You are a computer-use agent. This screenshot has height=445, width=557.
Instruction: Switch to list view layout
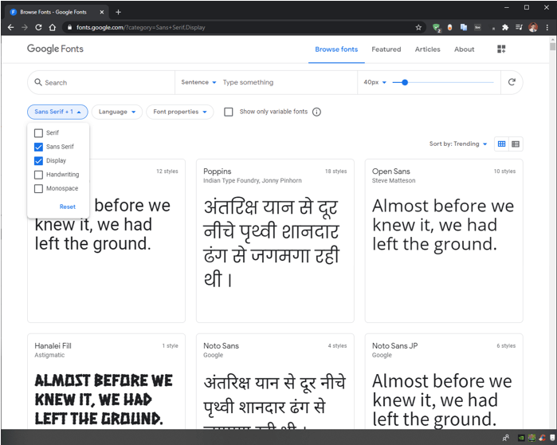tap(516, 144)
